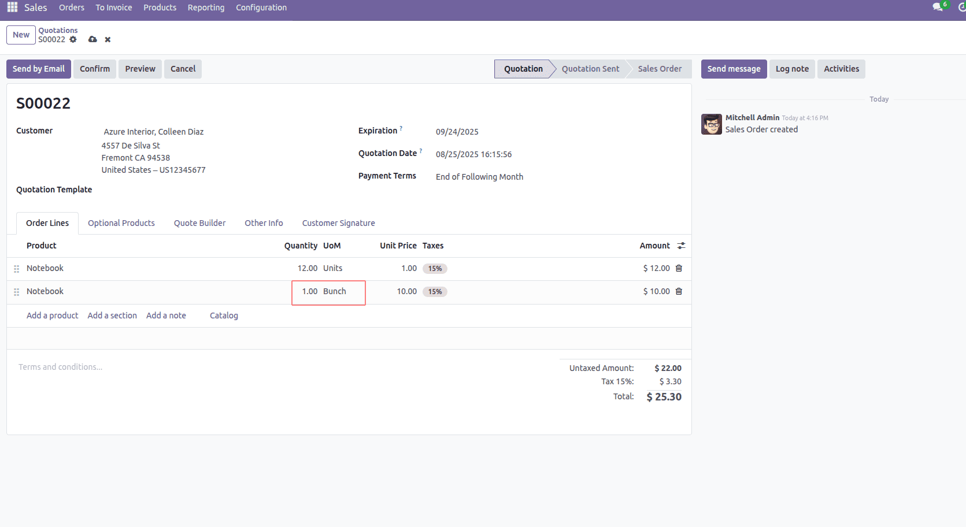The width and height of the screenshot is (966, 527).
Task: Open the Quotation Template dropdown
Action: [145, 190]
